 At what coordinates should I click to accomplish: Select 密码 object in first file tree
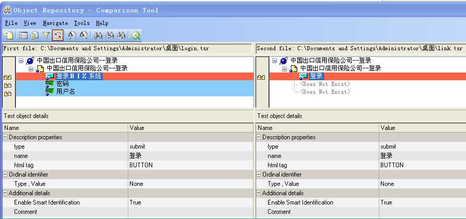62,84
